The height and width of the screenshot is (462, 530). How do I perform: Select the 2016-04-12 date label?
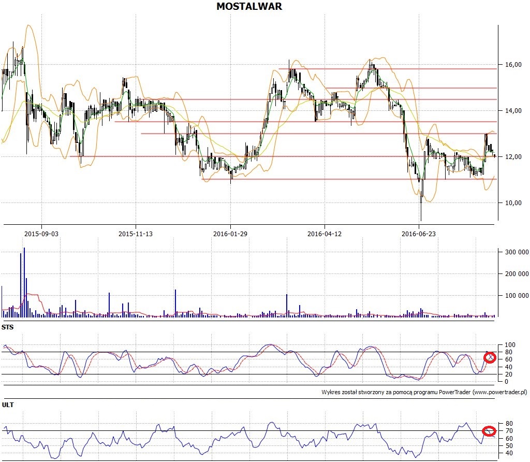325,234
